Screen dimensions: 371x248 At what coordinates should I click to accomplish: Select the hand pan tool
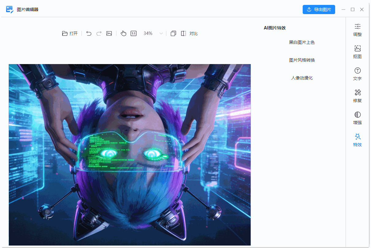coord(123,33)
